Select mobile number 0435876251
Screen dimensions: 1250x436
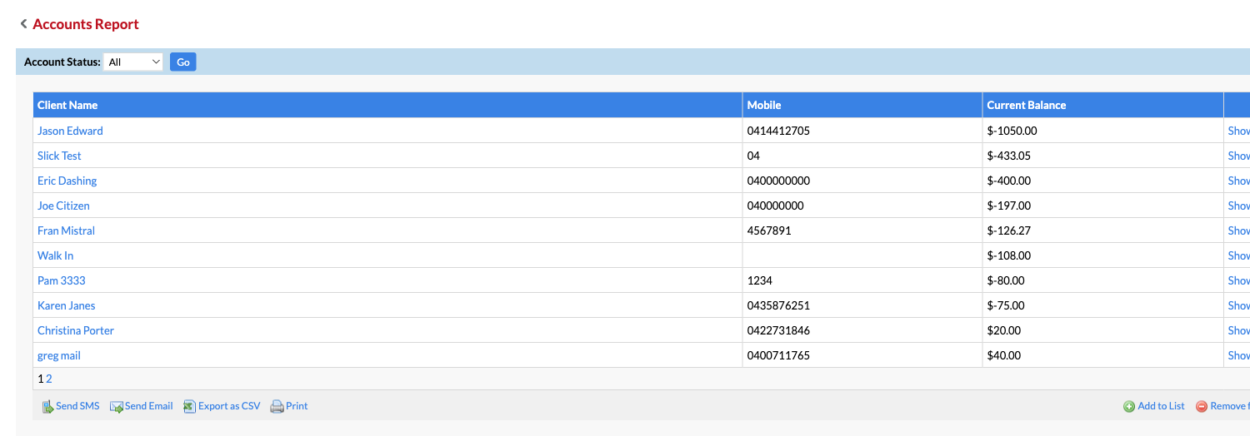click(778, 305)
